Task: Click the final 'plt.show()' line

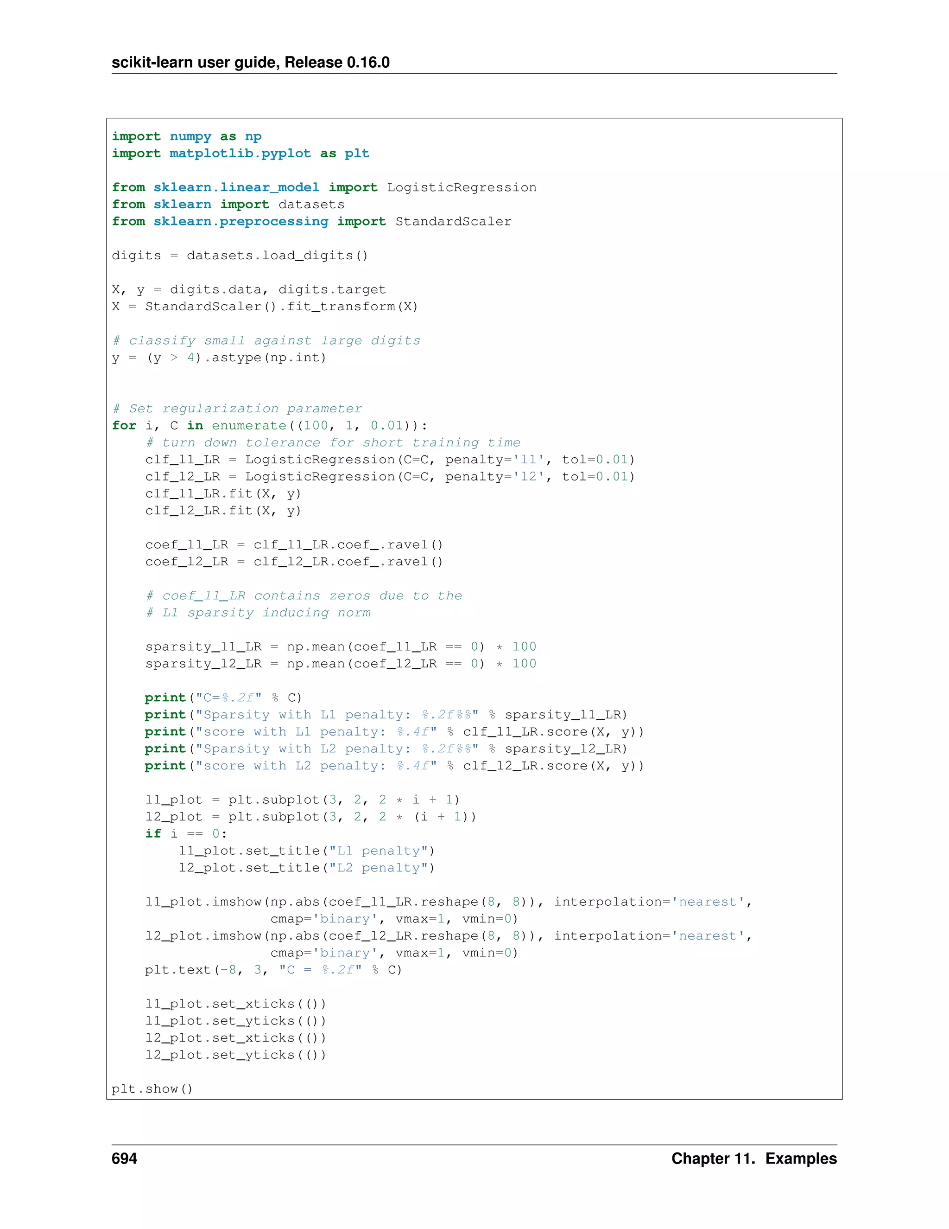Action: [152, 1089]
